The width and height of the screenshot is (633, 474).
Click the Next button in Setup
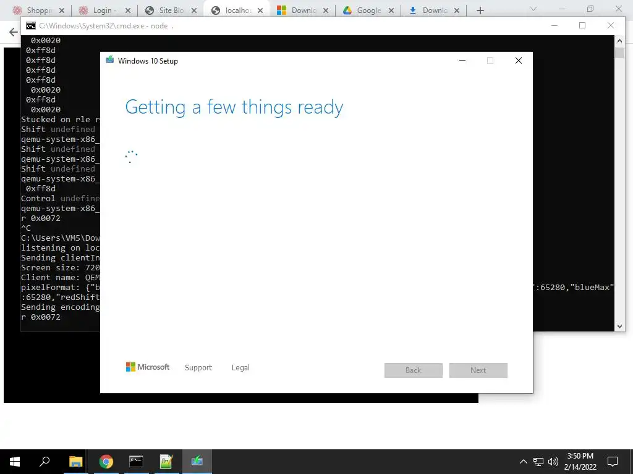(478, 370)
